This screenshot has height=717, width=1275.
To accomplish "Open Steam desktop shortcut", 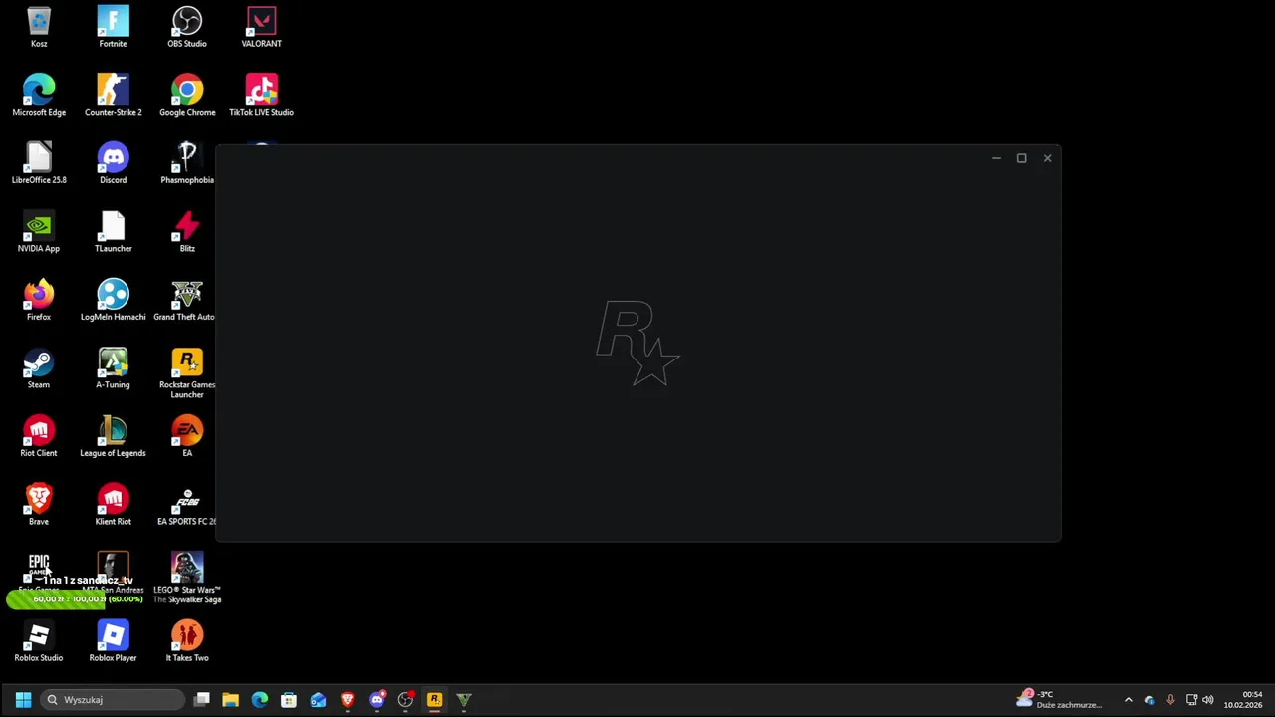I will (39, 367).
